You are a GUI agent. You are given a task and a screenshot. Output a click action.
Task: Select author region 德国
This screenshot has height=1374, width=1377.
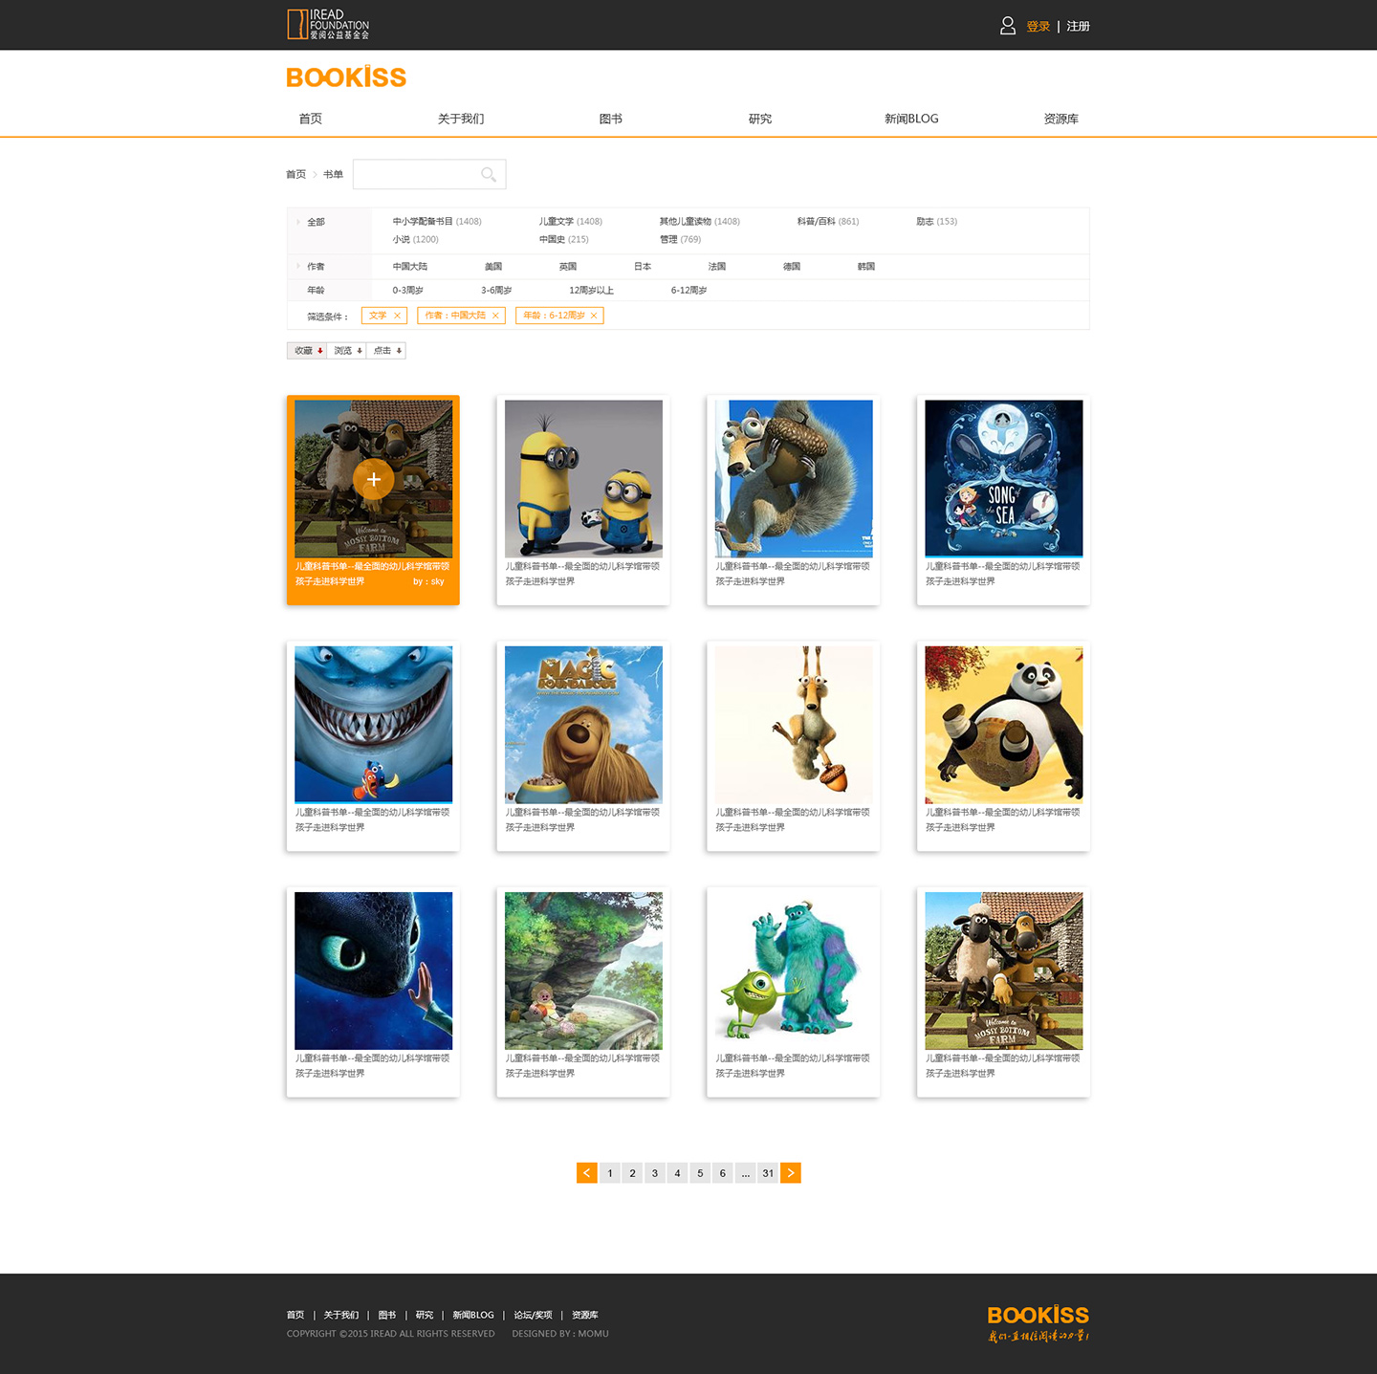(792, 267)
